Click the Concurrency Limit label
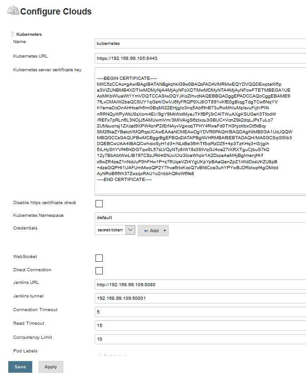 [x=32, y=337]
